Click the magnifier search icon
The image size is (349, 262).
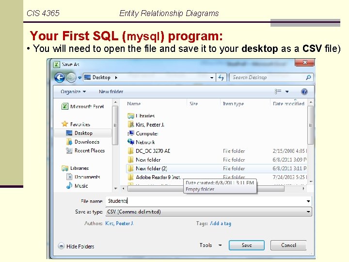tap(308, 78)
